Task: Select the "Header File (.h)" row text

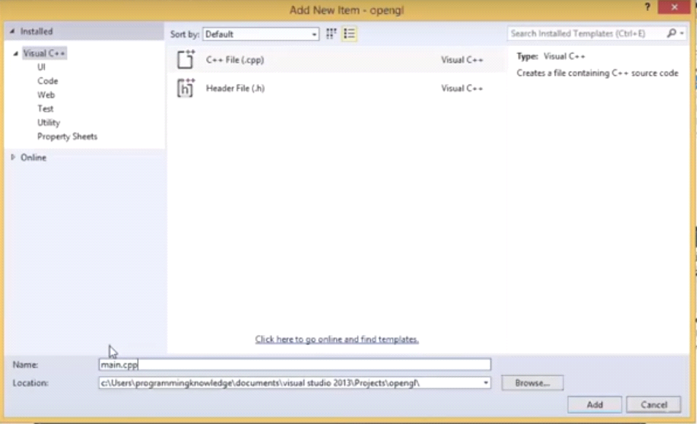Action: point(235,88)
